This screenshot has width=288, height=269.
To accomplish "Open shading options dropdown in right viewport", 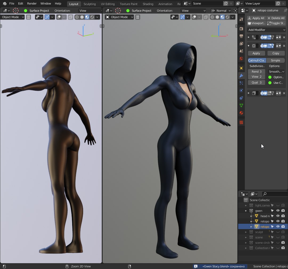I will pyautogui.click(x=233, y=17).
